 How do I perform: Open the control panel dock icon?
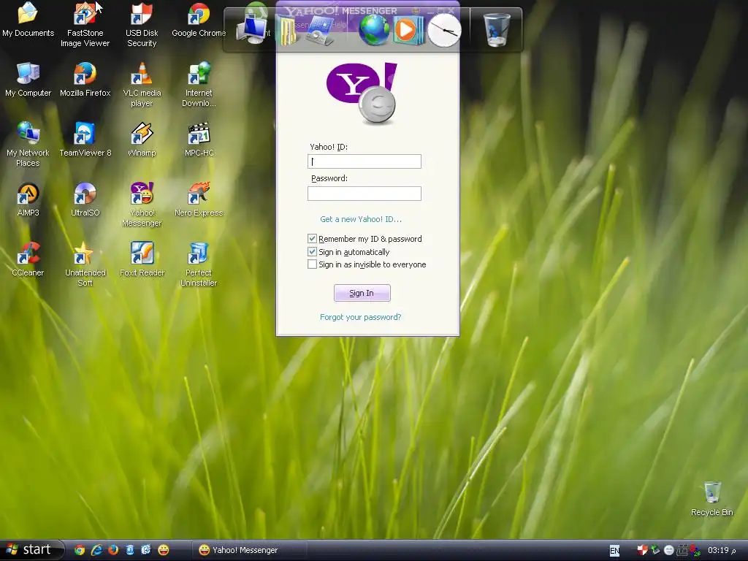click(320, 31)
